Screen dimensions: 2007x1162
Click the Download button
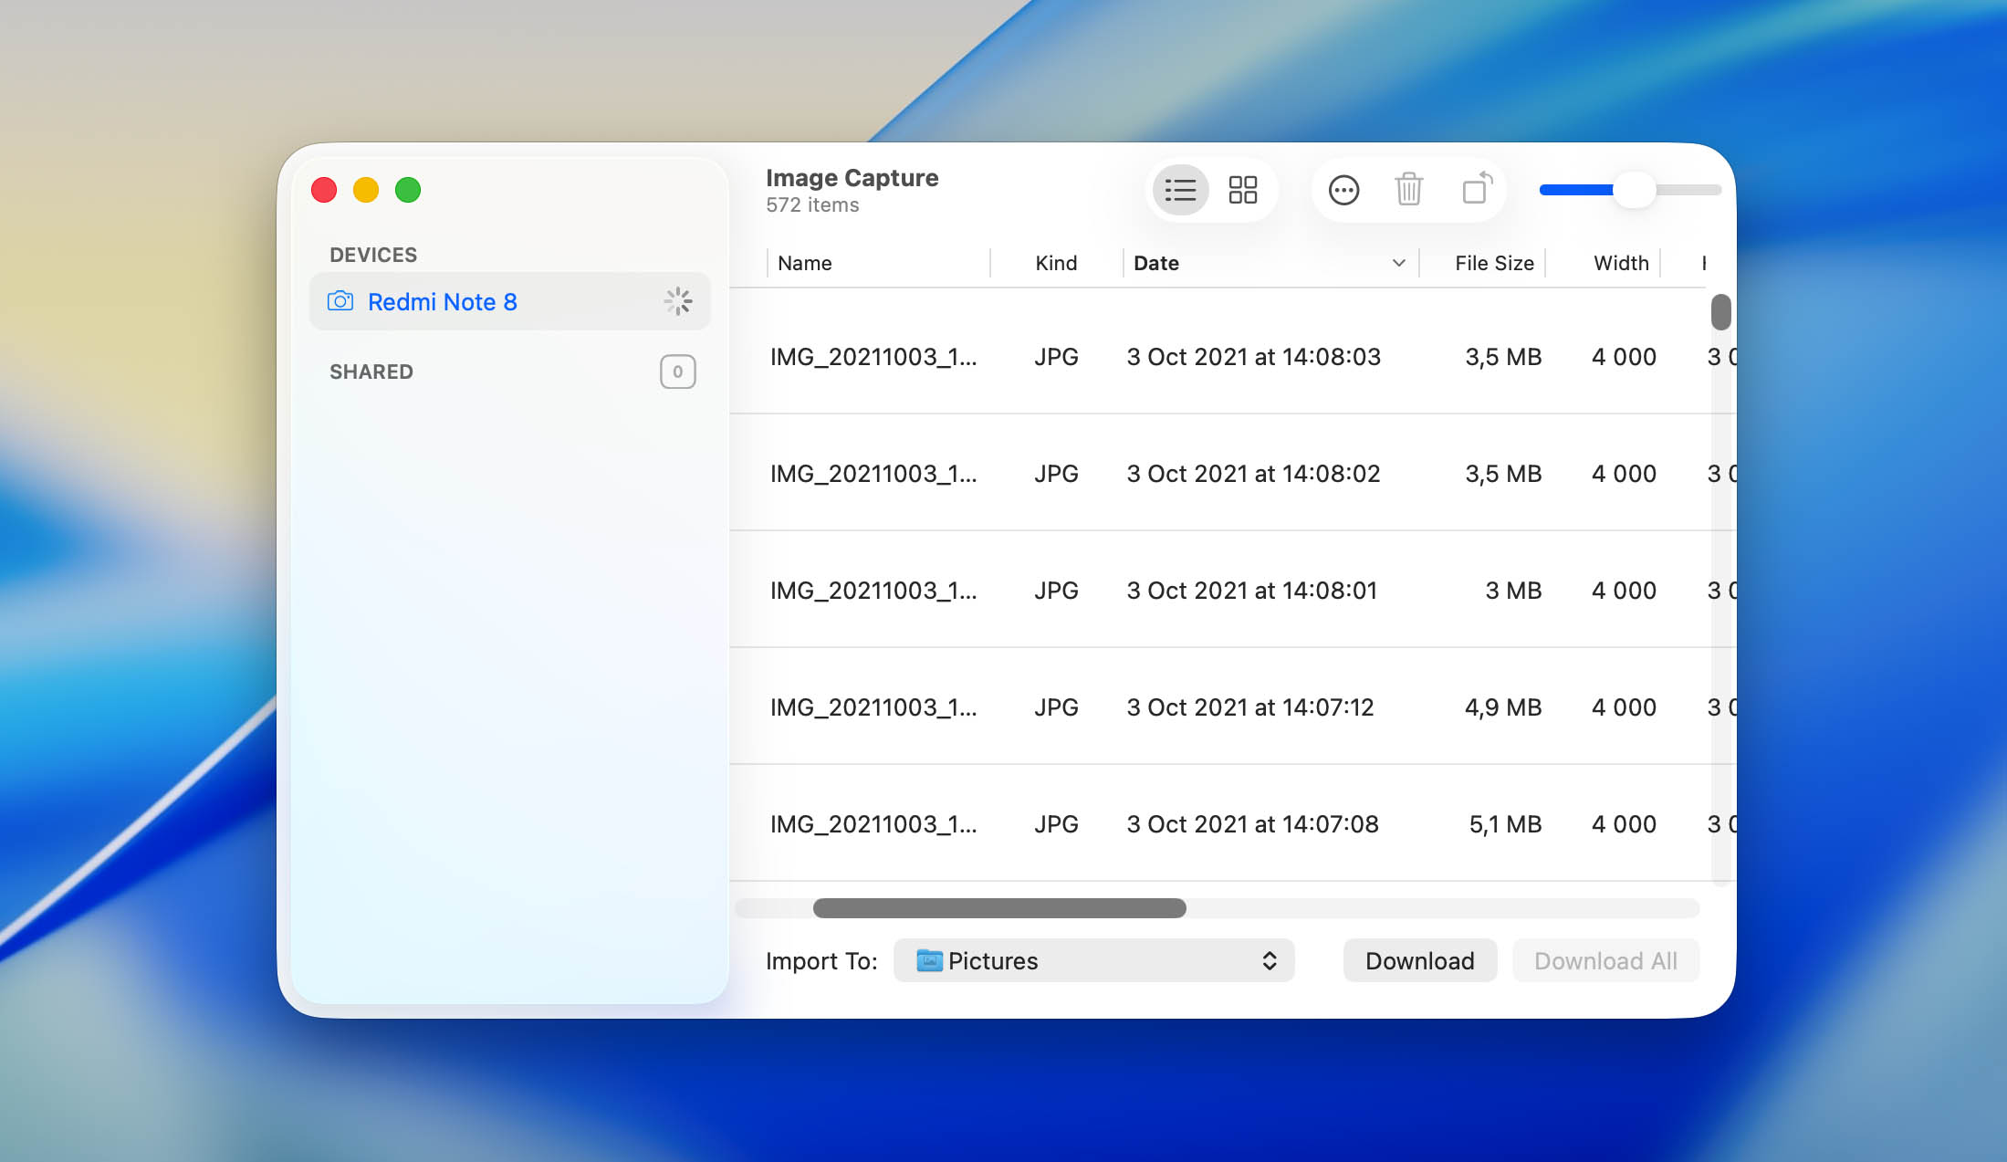1419,960
